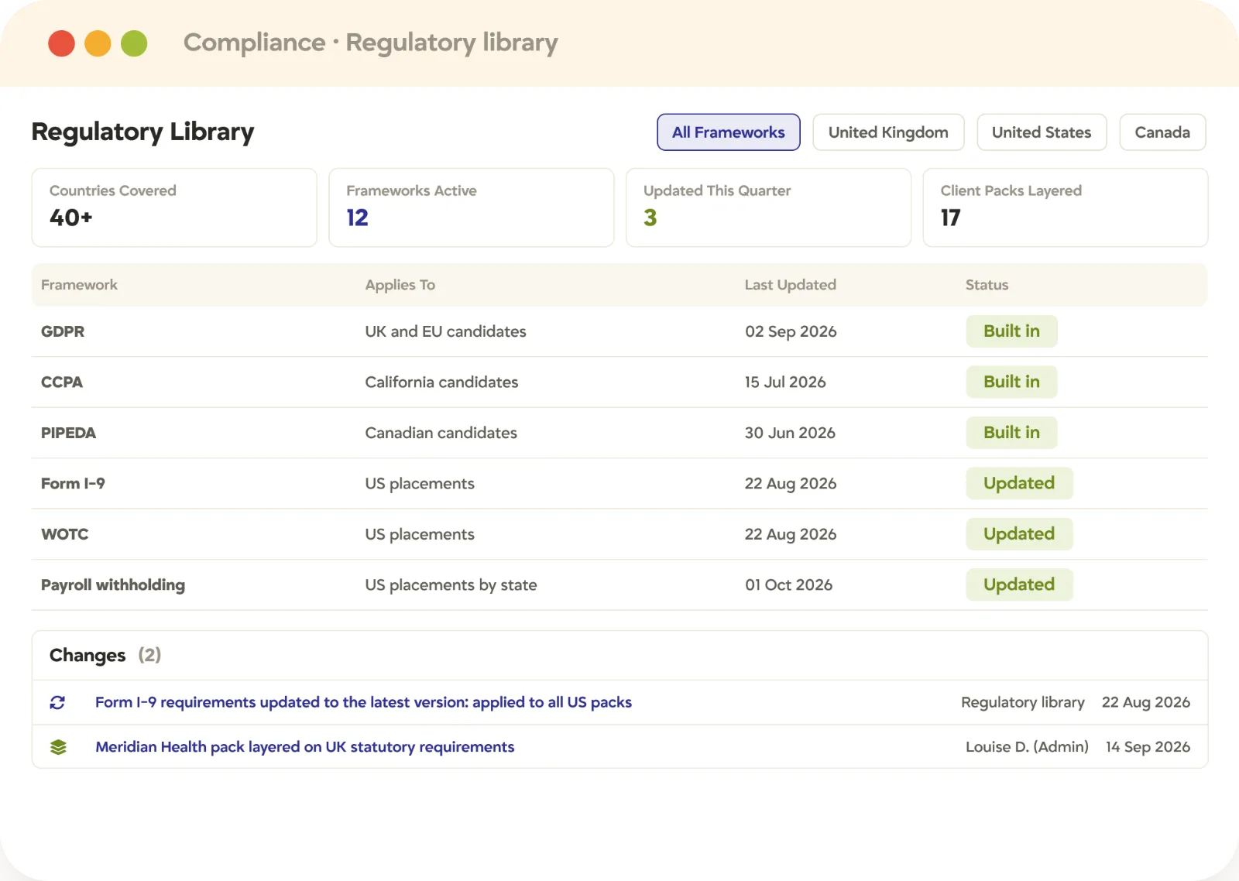This screenshot has width=1239, height=881.
Task: Click the Regulatory Library page heading
Action: tap(142, 132)
